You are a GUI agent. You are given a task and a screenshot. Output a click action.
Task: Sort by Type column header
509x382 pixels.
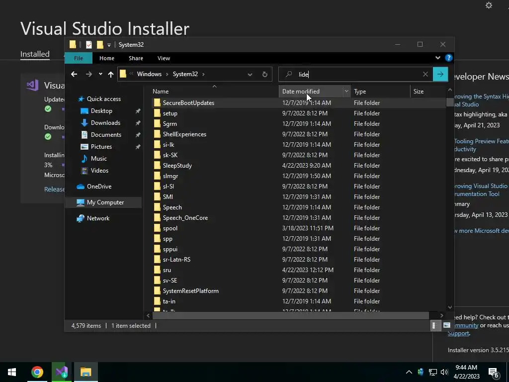coord(380,92)
